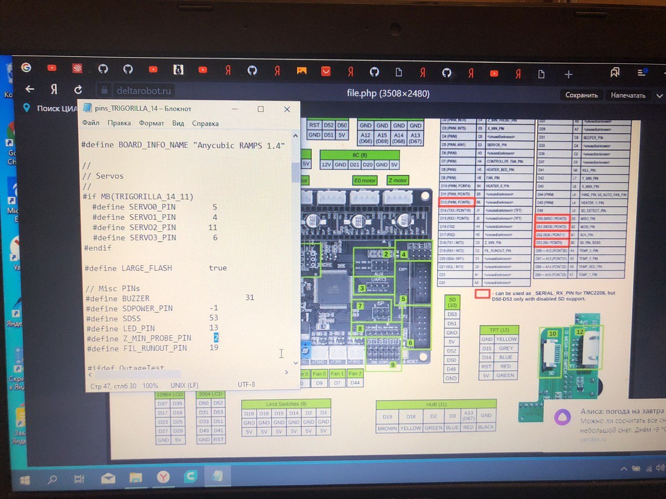Click the "// Servos" comment line
666x499 pixels.
103,176
